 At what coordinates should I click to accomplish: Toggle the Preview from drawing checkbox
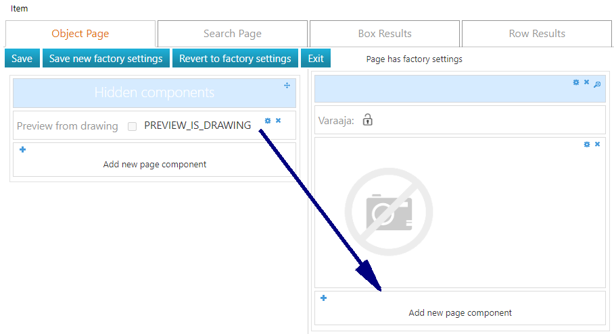coord(133,126)
